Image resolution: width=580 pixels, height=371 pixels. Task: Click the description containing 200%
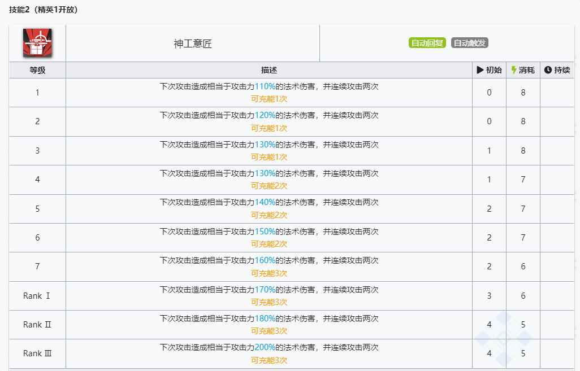[x=269, y=347]
